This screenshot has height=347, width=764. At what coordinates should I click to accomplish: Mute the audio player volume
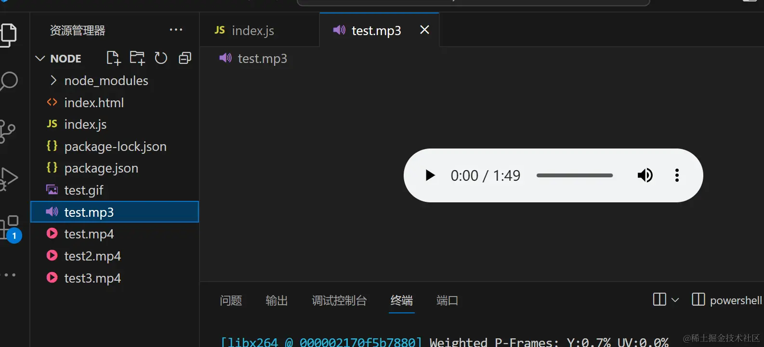(x=645, y=175)
